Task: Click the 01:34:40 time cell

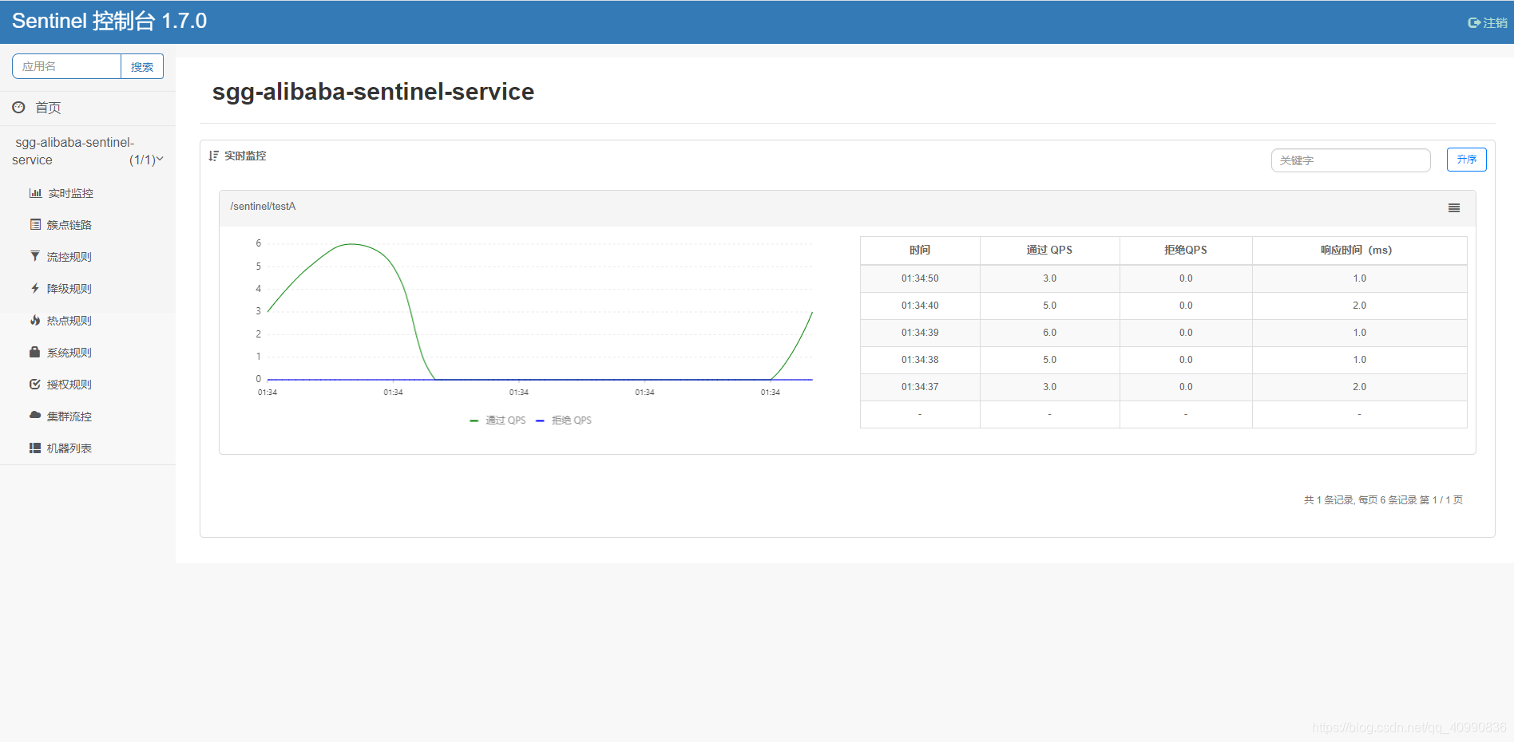Action: (x=920, y=306)
